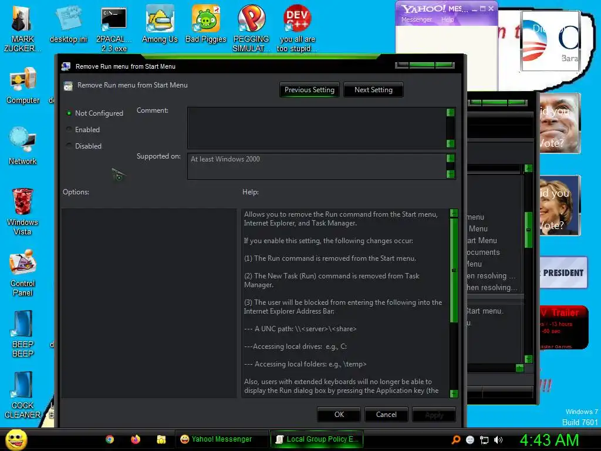Image resolution: width=601 pixels, height=451 pixels.
Task: Switch to Local Group Policy Editor taskbar button
Action: point(316,439)
